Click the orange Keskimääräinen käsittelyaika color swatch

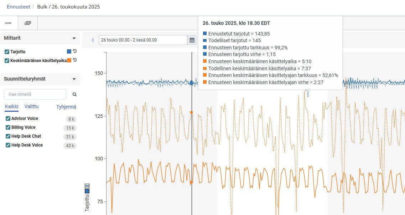(69, 60)
